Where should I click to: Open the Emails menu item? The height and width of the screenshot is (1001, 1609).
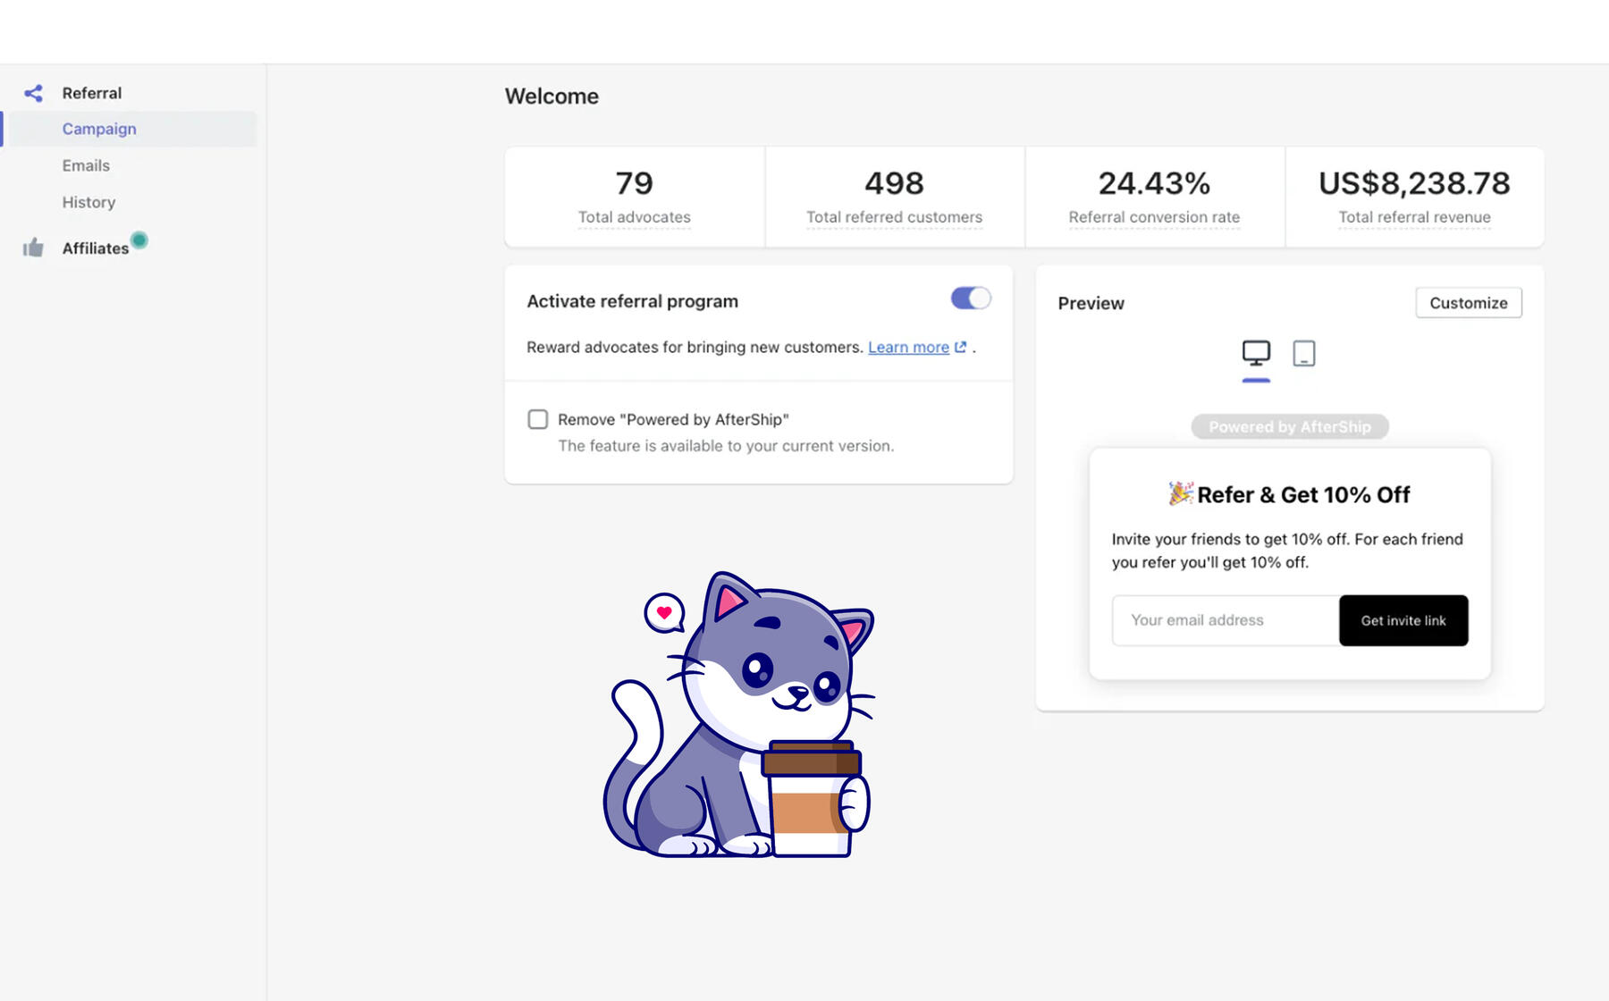[86, 165]
